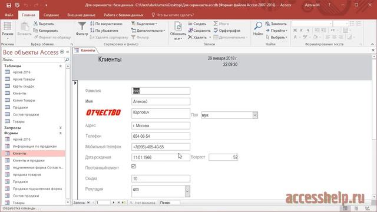This screenshot has width=377, height=212.
Task: Click the Дата рождения field
Action: coord(161,157)
